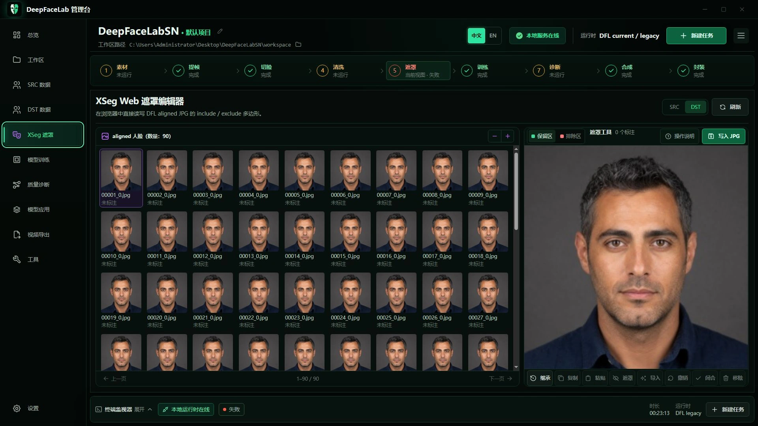Click the 本地服务在线 status badge

(537, 35)
